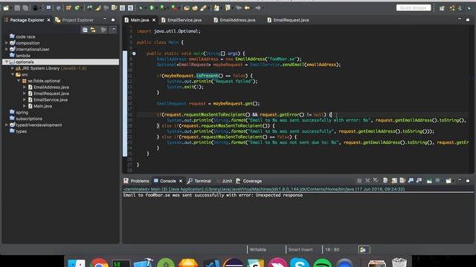Open the Package Explorer view menu arrow
This screenshot has width=476, height=267.
tap(113, 30)
